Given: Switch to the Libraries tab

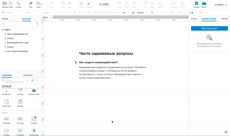Looking at the screenshot, I should (7, 75).
